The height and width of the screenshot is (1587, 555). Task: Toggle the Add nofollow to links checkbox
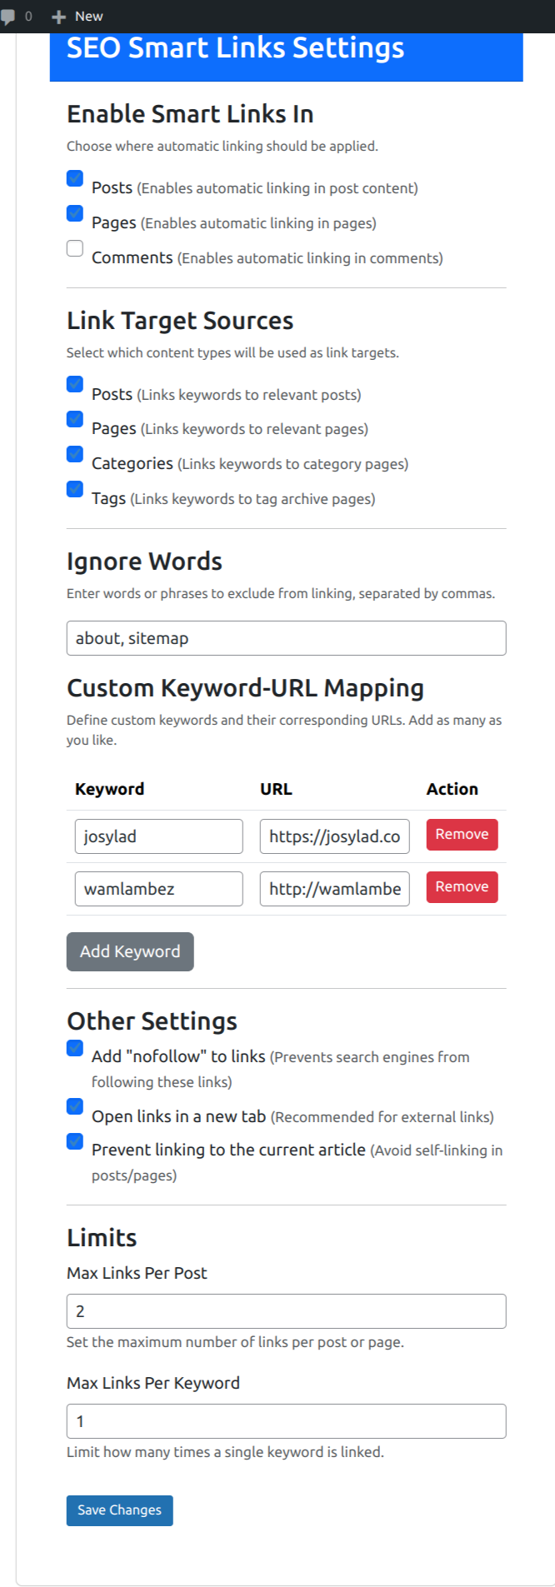(x=75, y=1048)
